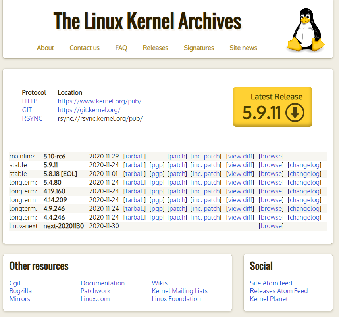
Task: Browse linux-next next-20201130
Action: 271,226
